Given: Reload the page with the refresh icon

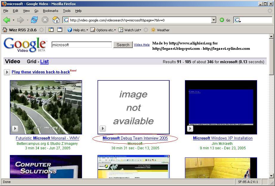Looking at the screenshot, I should pyautogui.click(x=34, y=20).
